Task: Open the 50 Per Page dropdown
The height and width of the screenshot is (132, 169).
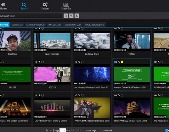Action: pos(92,131)
